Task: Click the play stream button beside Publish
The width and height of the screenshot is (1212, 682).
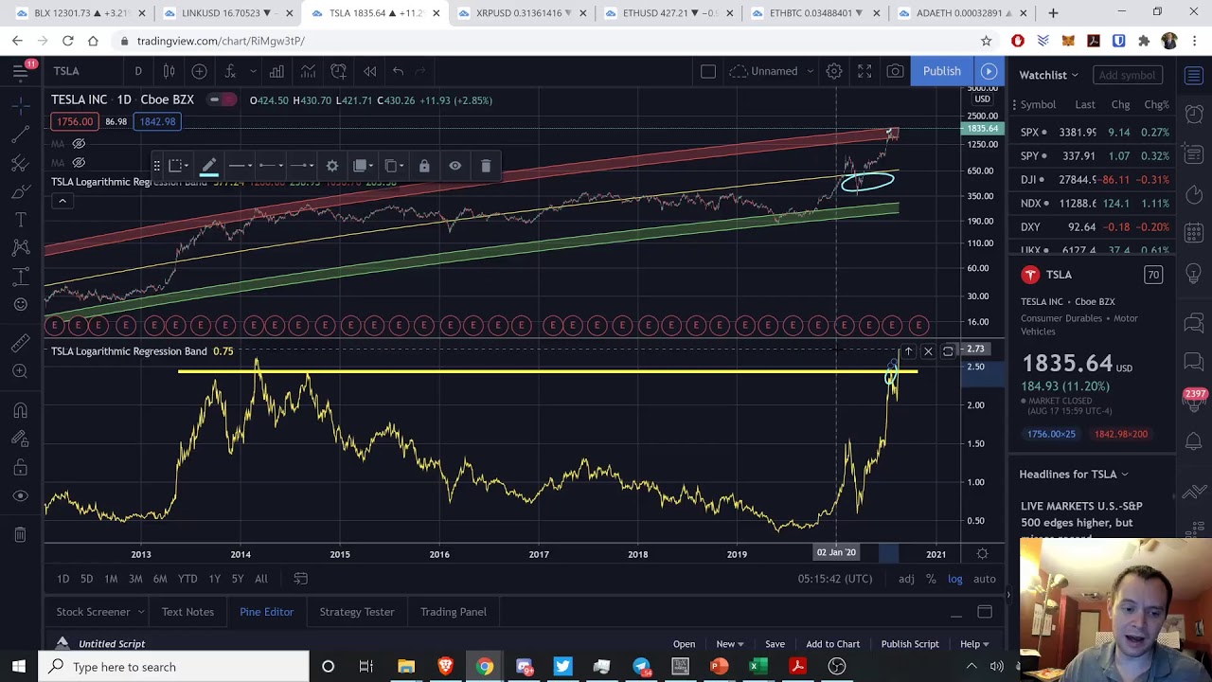Action: [989, 71]
